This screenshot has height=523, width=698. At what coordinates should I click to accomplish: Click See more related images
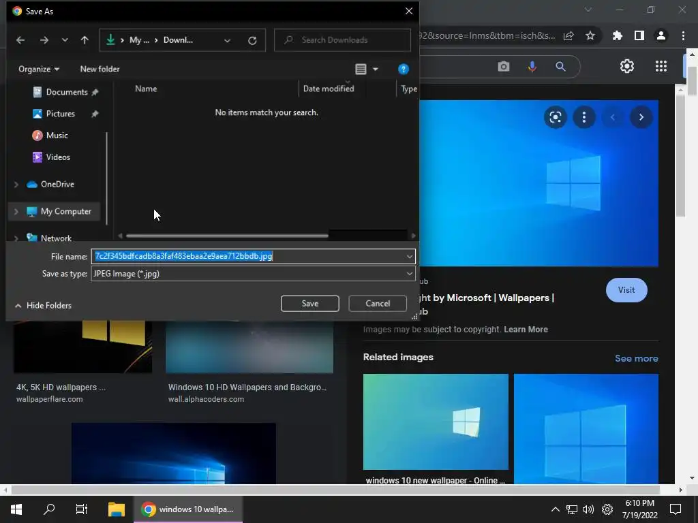point(636,358)
